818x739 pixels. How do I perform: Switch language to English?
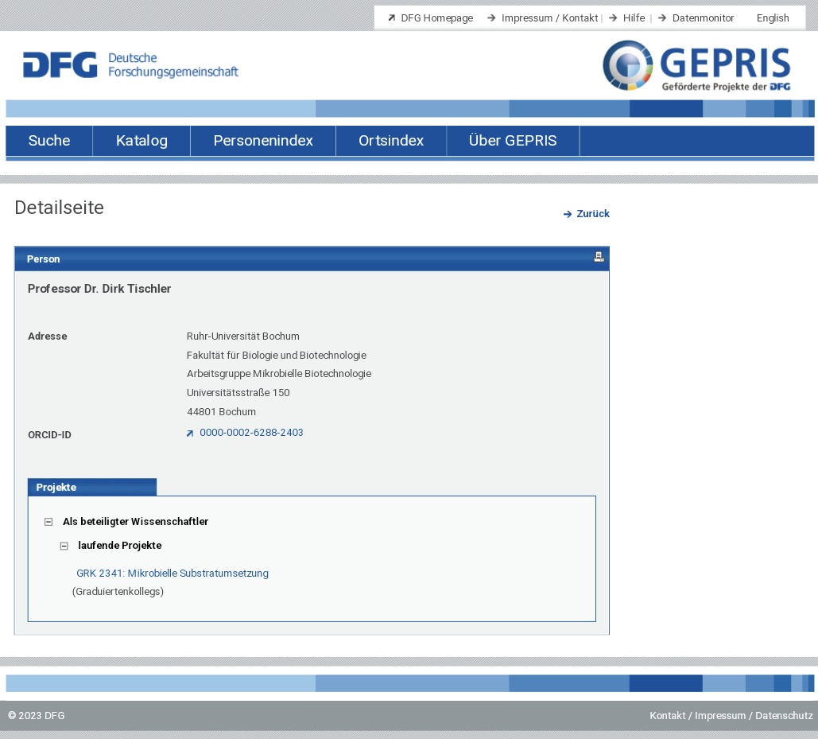click(x=773, y=18)
